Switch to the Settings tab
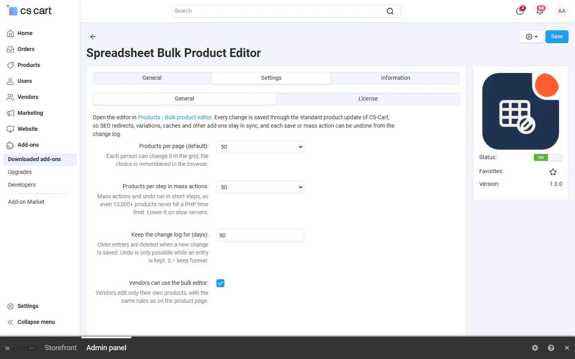Image resolution: width=575 pixels, height=359 pixels. click(x=271, y=78)
